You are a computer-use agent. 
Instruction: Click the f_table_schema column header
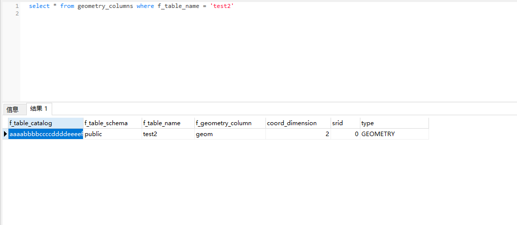click(x=113, y=123)
